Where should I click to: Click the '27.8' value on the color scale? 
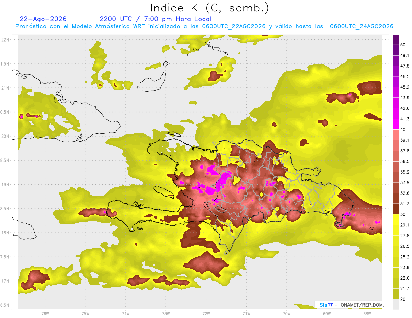pyautogui.click(x=405, y=236)
